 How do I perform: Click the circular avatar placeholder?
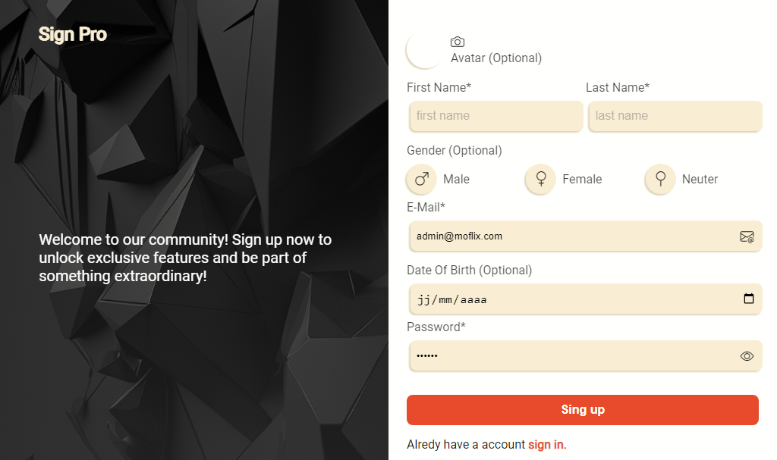pos(425,49)
